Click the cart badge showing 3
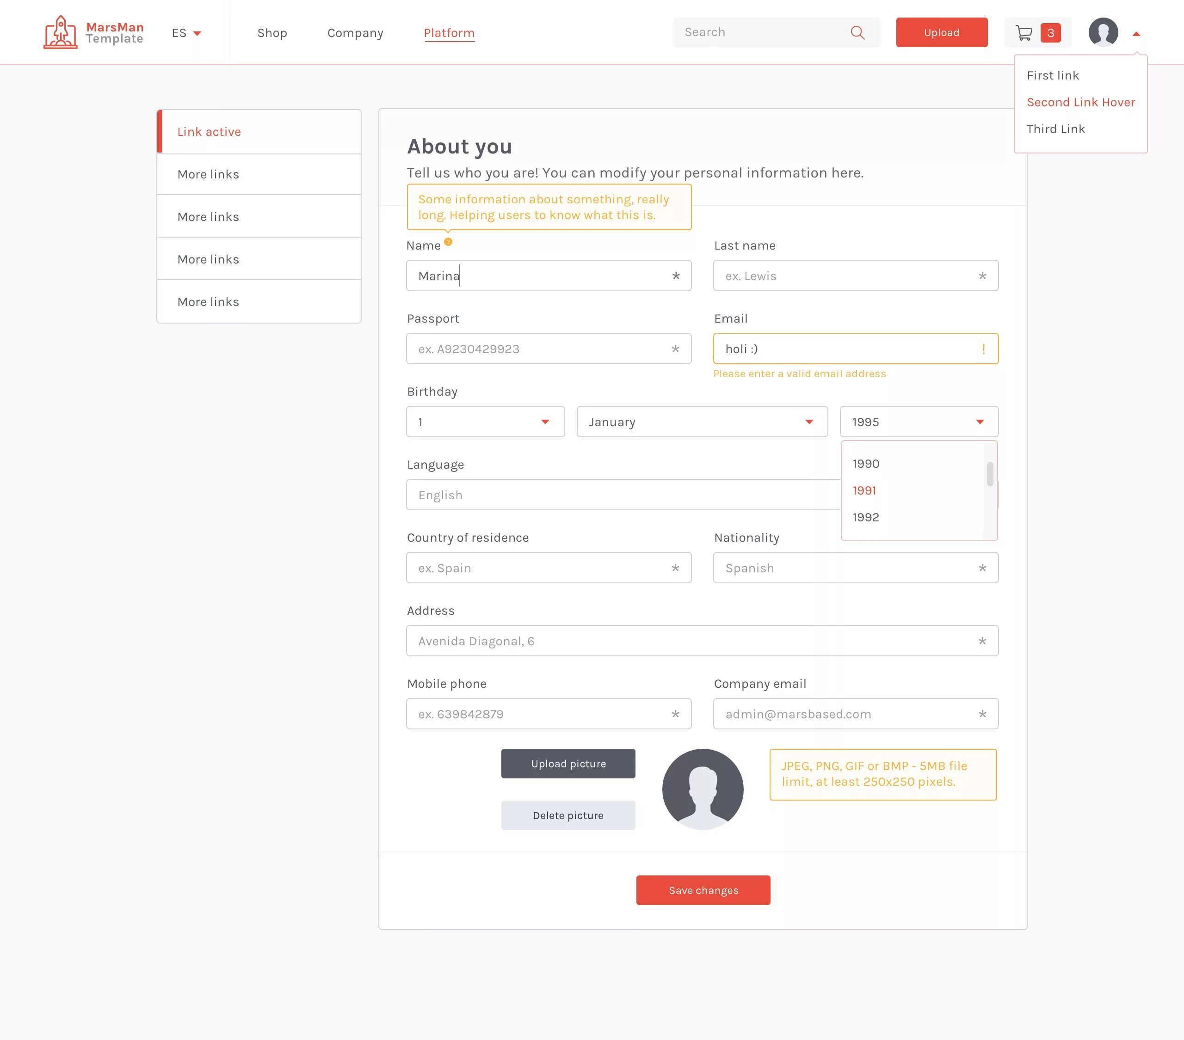1184x1040 pixels. (1050, 33)
